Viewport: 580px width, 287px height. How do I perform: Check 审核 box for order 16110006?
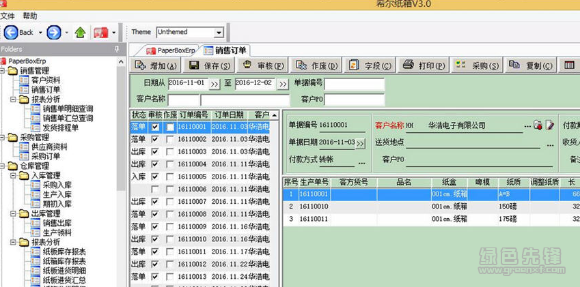coord(155,190)
